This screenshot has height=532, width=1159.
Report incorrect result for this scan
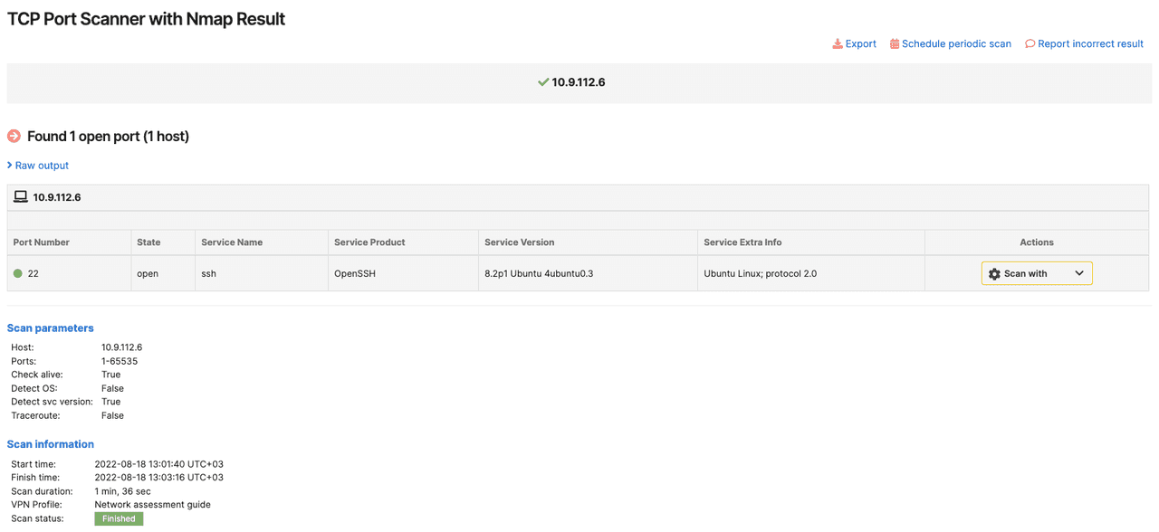pos(1091,43)
